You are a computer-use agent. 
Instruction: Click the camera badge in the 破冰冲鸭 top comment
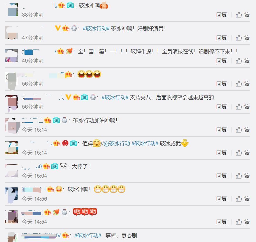tap(70, 5)
